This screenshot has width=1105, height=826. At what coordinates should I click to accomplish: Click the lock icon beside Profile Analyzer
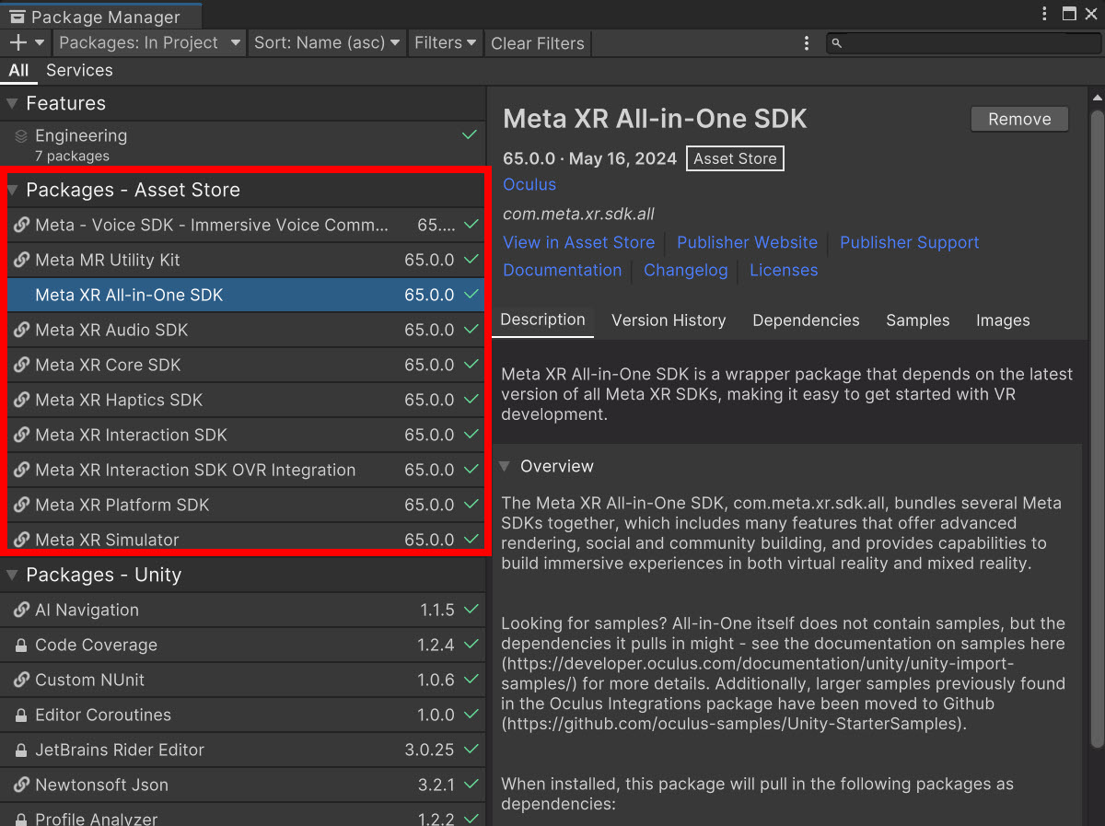pos(21,819)
